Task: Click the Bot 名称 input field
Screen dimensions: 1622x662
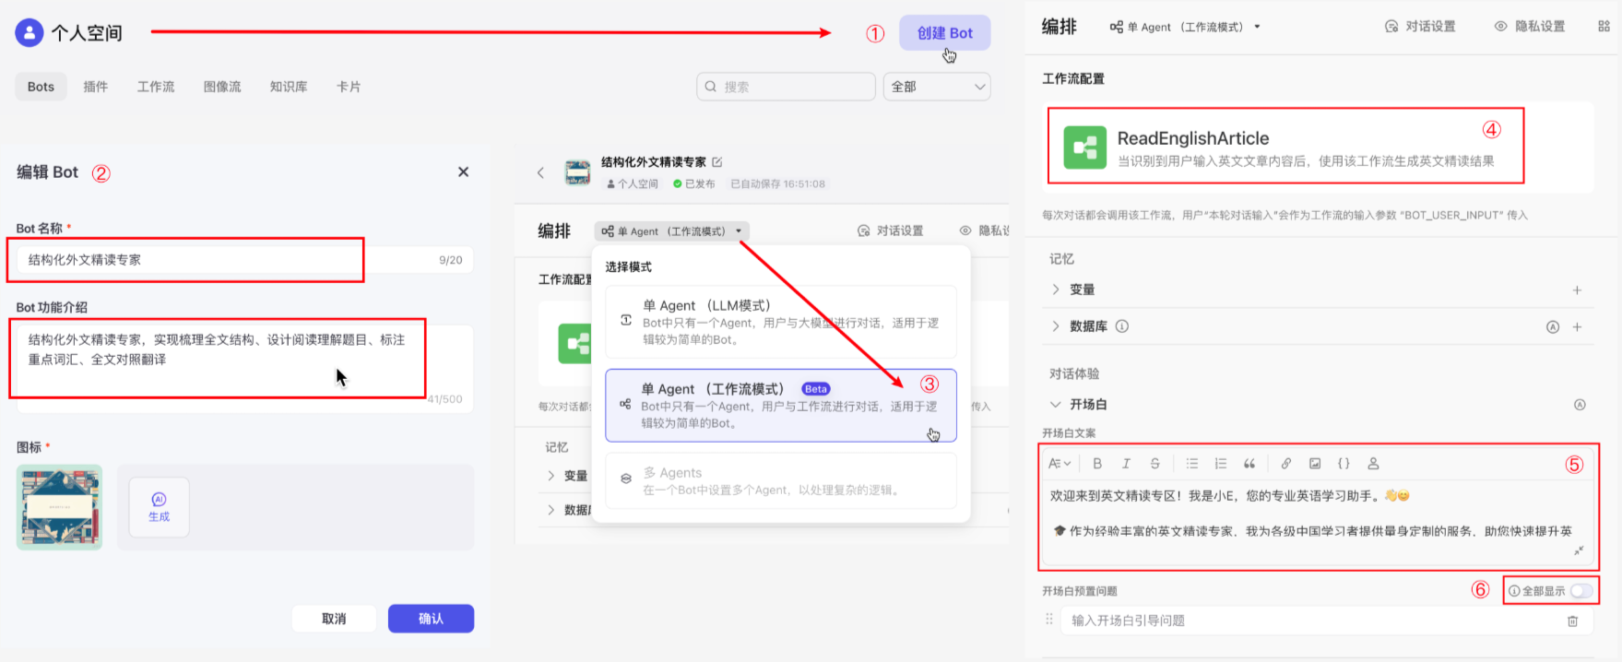Action: [231, 260]
